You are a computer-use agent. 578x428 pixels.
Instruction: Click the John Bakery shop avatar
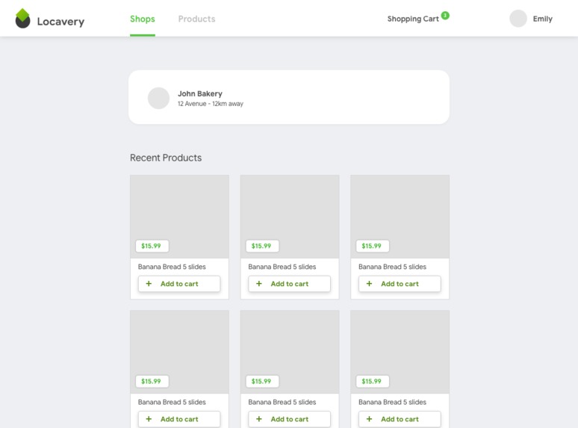point(158,98)
